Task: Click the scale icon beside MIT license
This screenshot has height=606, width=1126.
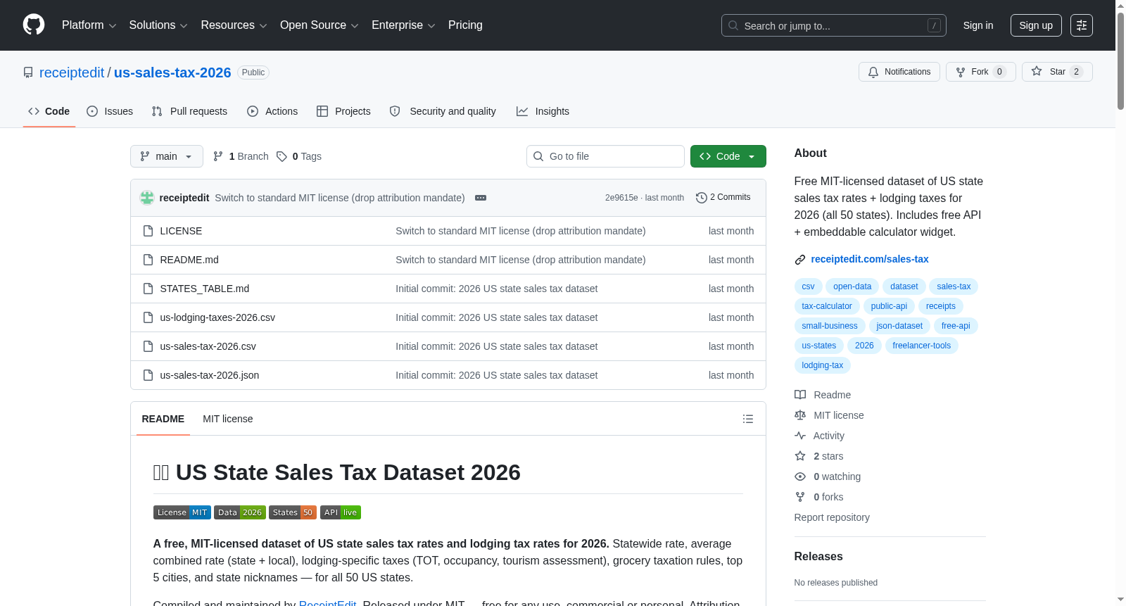Action: (800, 415)
